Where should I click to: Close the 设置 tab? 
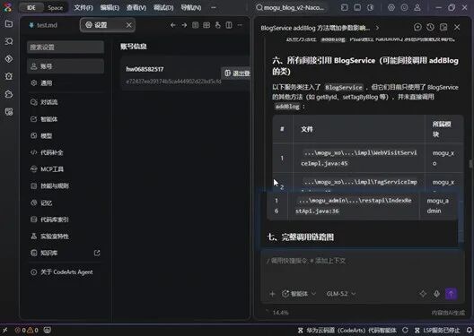coord(128,25)
